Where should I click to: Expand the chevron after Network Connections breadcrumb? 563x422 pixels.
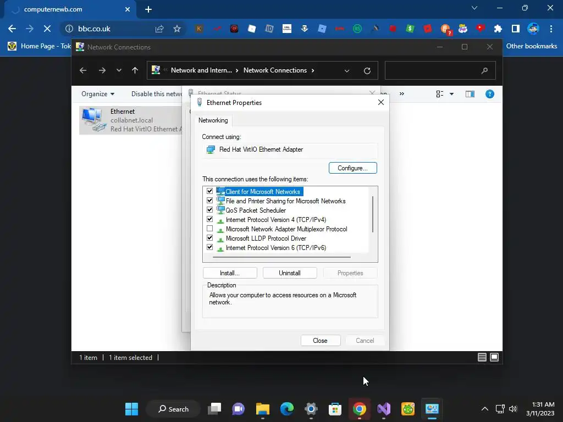313,70
